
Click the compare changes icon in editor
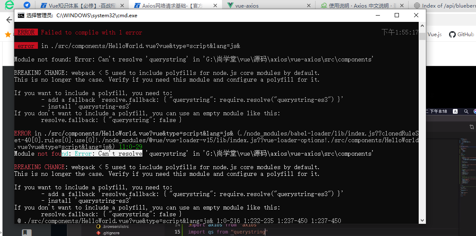coord(471,127)
